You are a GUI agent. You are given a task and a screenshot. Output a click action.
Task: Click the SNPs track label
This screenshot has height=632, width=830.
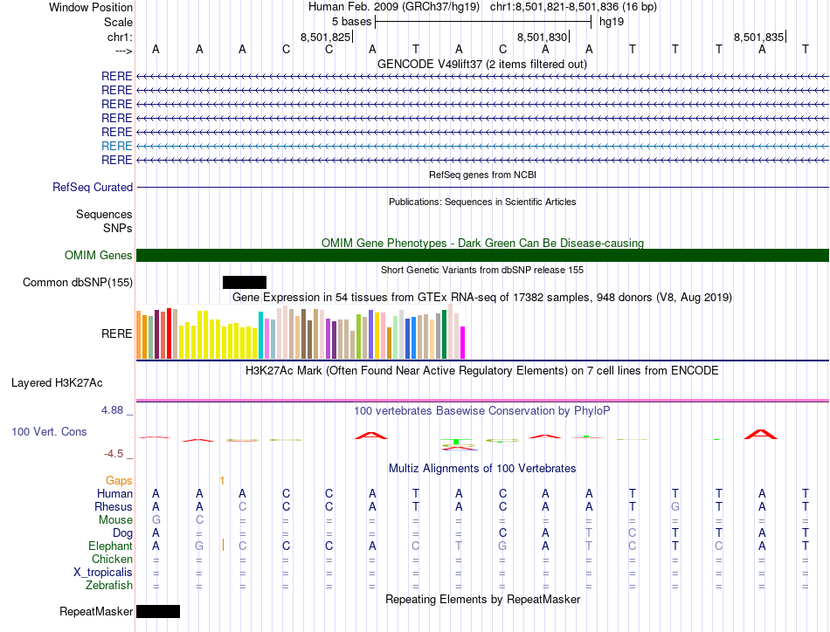118,228
